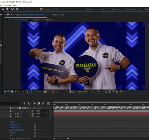Open the Window menu
This screenshot has width=149, height=140.
(7, 5)
